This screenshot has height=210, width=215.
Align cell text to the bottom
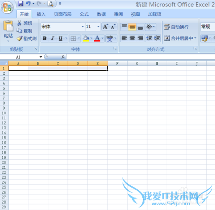(x=140, y=27)
